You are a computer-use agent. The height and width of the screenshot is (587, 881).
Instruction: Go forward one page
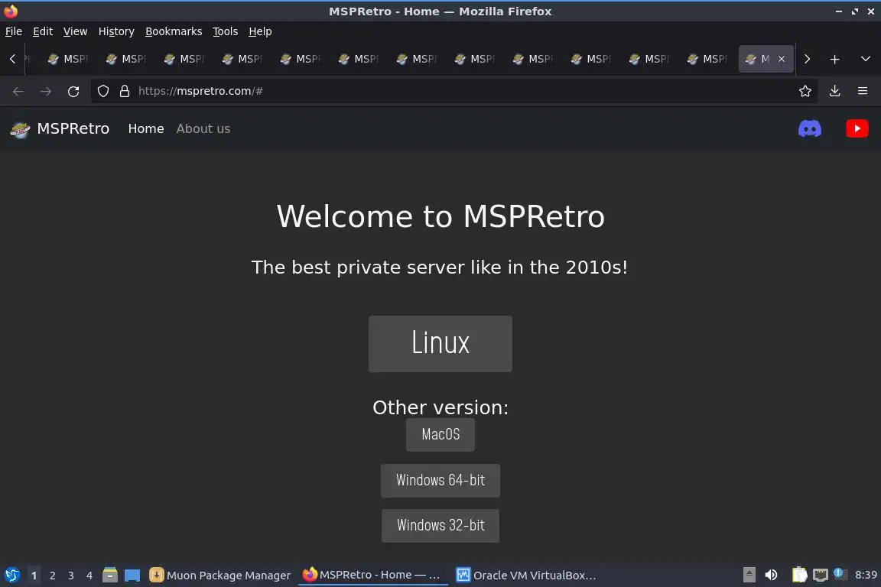tap(46, 91)
